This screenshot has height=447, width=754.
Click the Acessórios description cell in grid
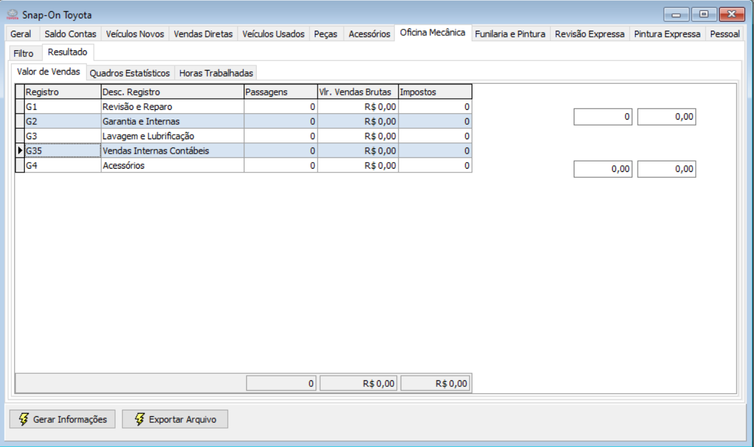(172, 165)
